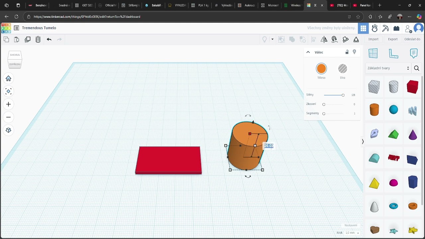Screen dimensions: 425x239
Task: Zoom in with the plus button
Action: [9, 104]
